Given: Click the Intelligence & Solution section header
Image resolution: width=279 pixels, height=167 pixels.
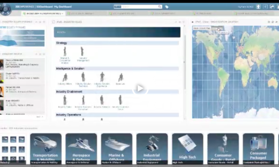Looking at the screenshot, I should click(x=117, y=68).
